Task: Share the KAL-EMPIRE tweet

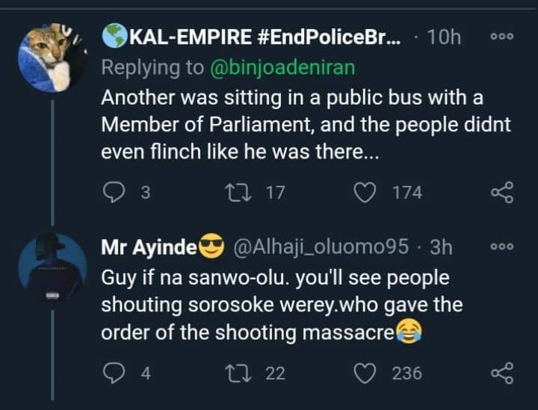Action: [501, 193]
